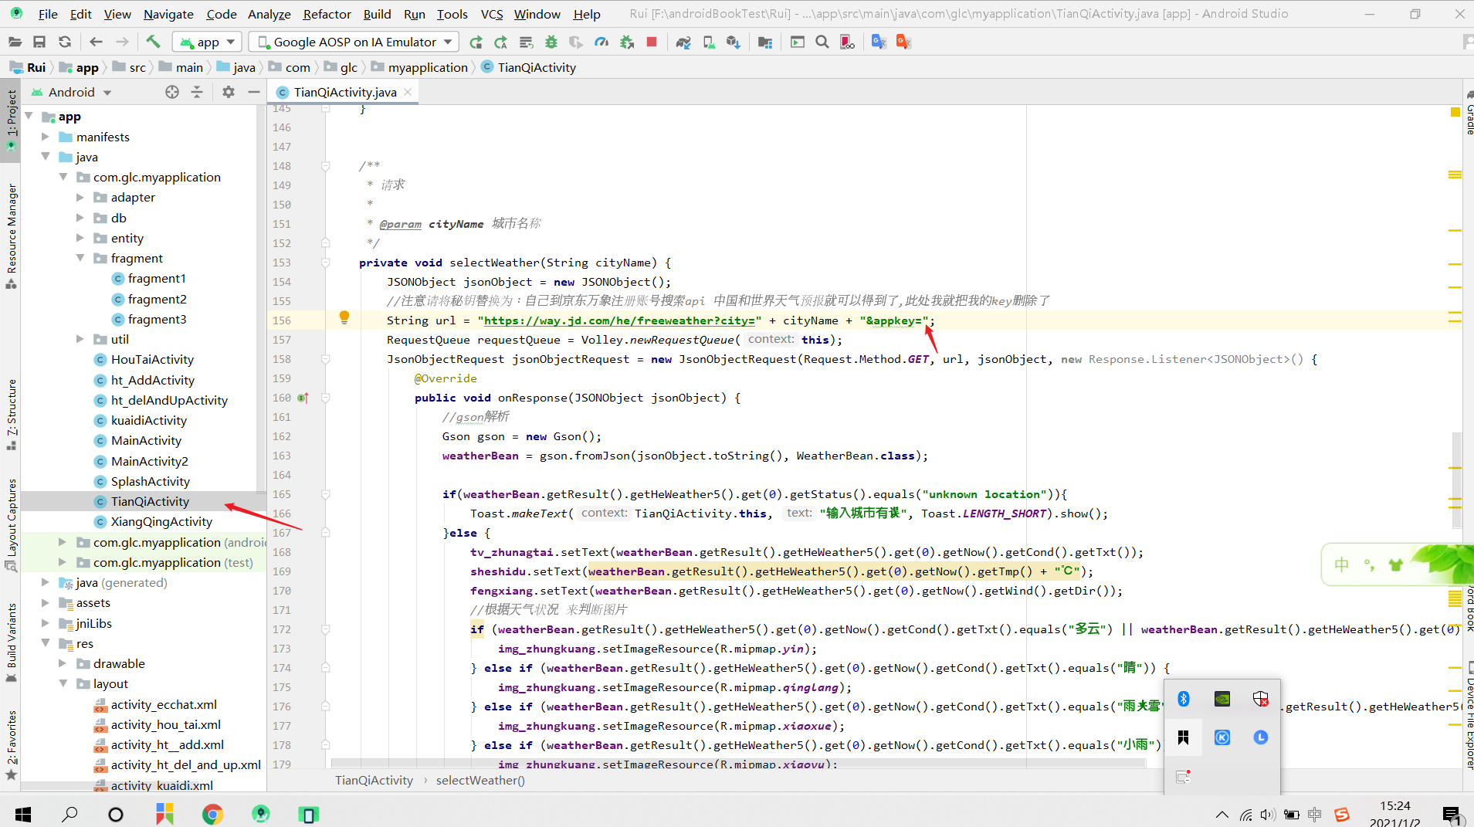Open the Build menu

point(377,14)
